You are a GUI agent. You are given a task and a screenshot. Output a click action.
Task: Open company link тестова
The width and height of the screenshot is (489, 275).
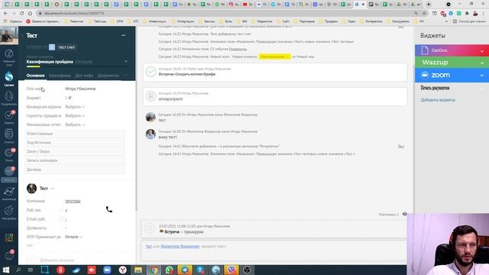(x=73, y=202)
